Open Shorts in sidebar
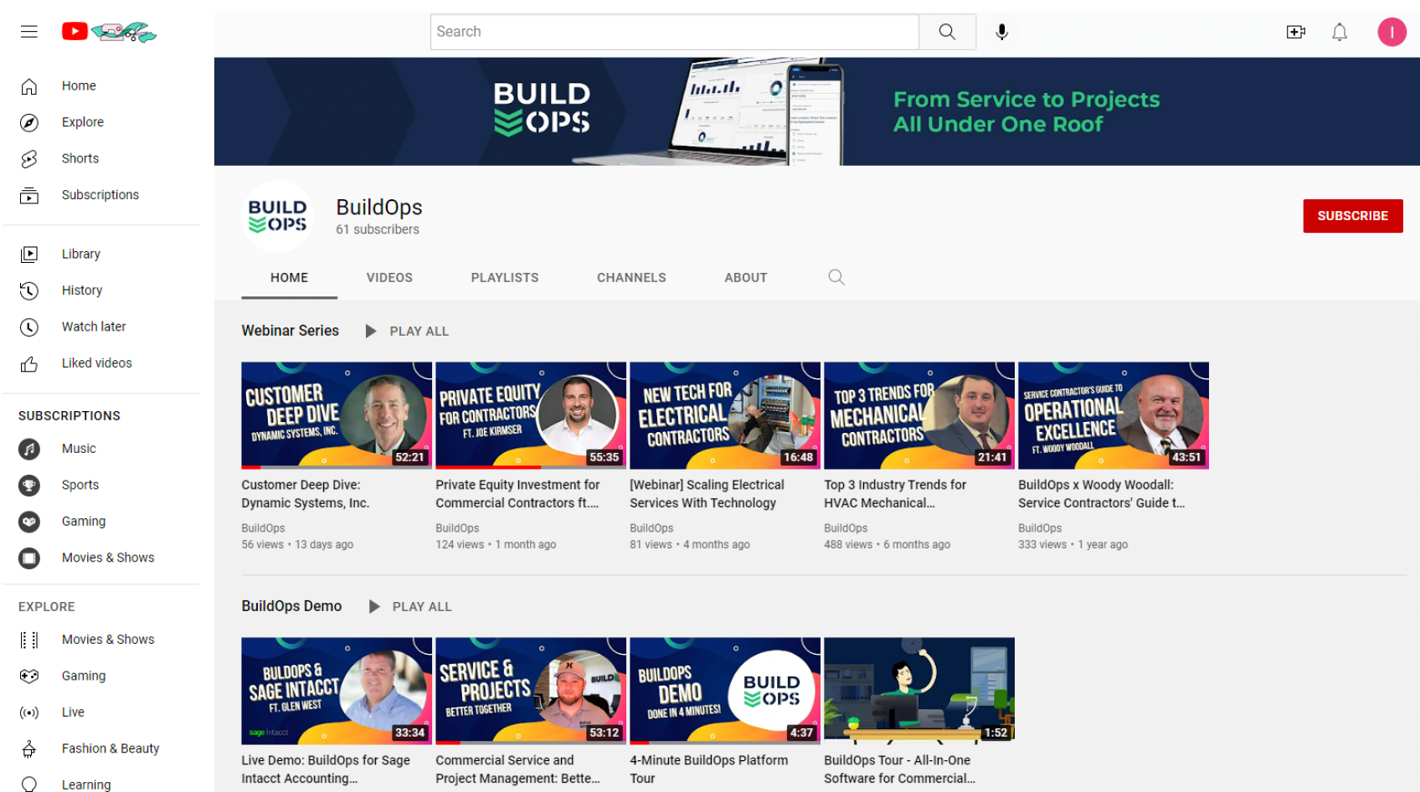Image resolution: width=1420 pixels, height=792 pixels. 101,158
